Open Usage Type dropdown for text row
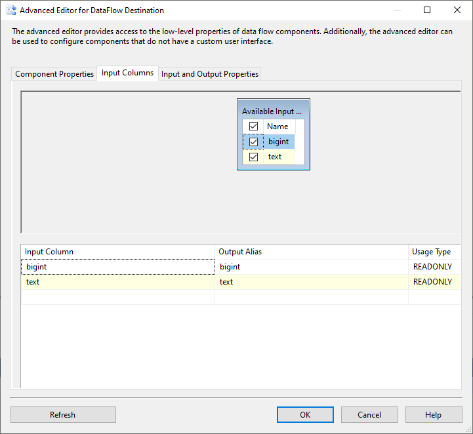 click(433, 282)
